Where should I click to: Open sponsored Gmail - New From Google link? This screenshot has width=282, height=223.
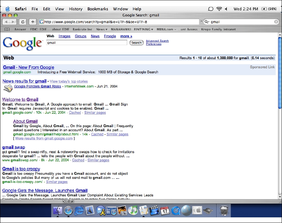pos(29,67)
